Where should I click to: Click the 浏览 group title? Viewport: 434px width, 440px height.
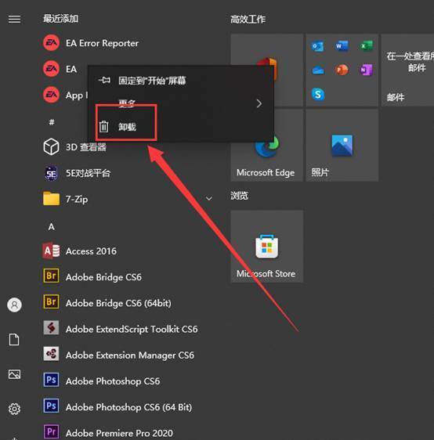coord(239,196)
